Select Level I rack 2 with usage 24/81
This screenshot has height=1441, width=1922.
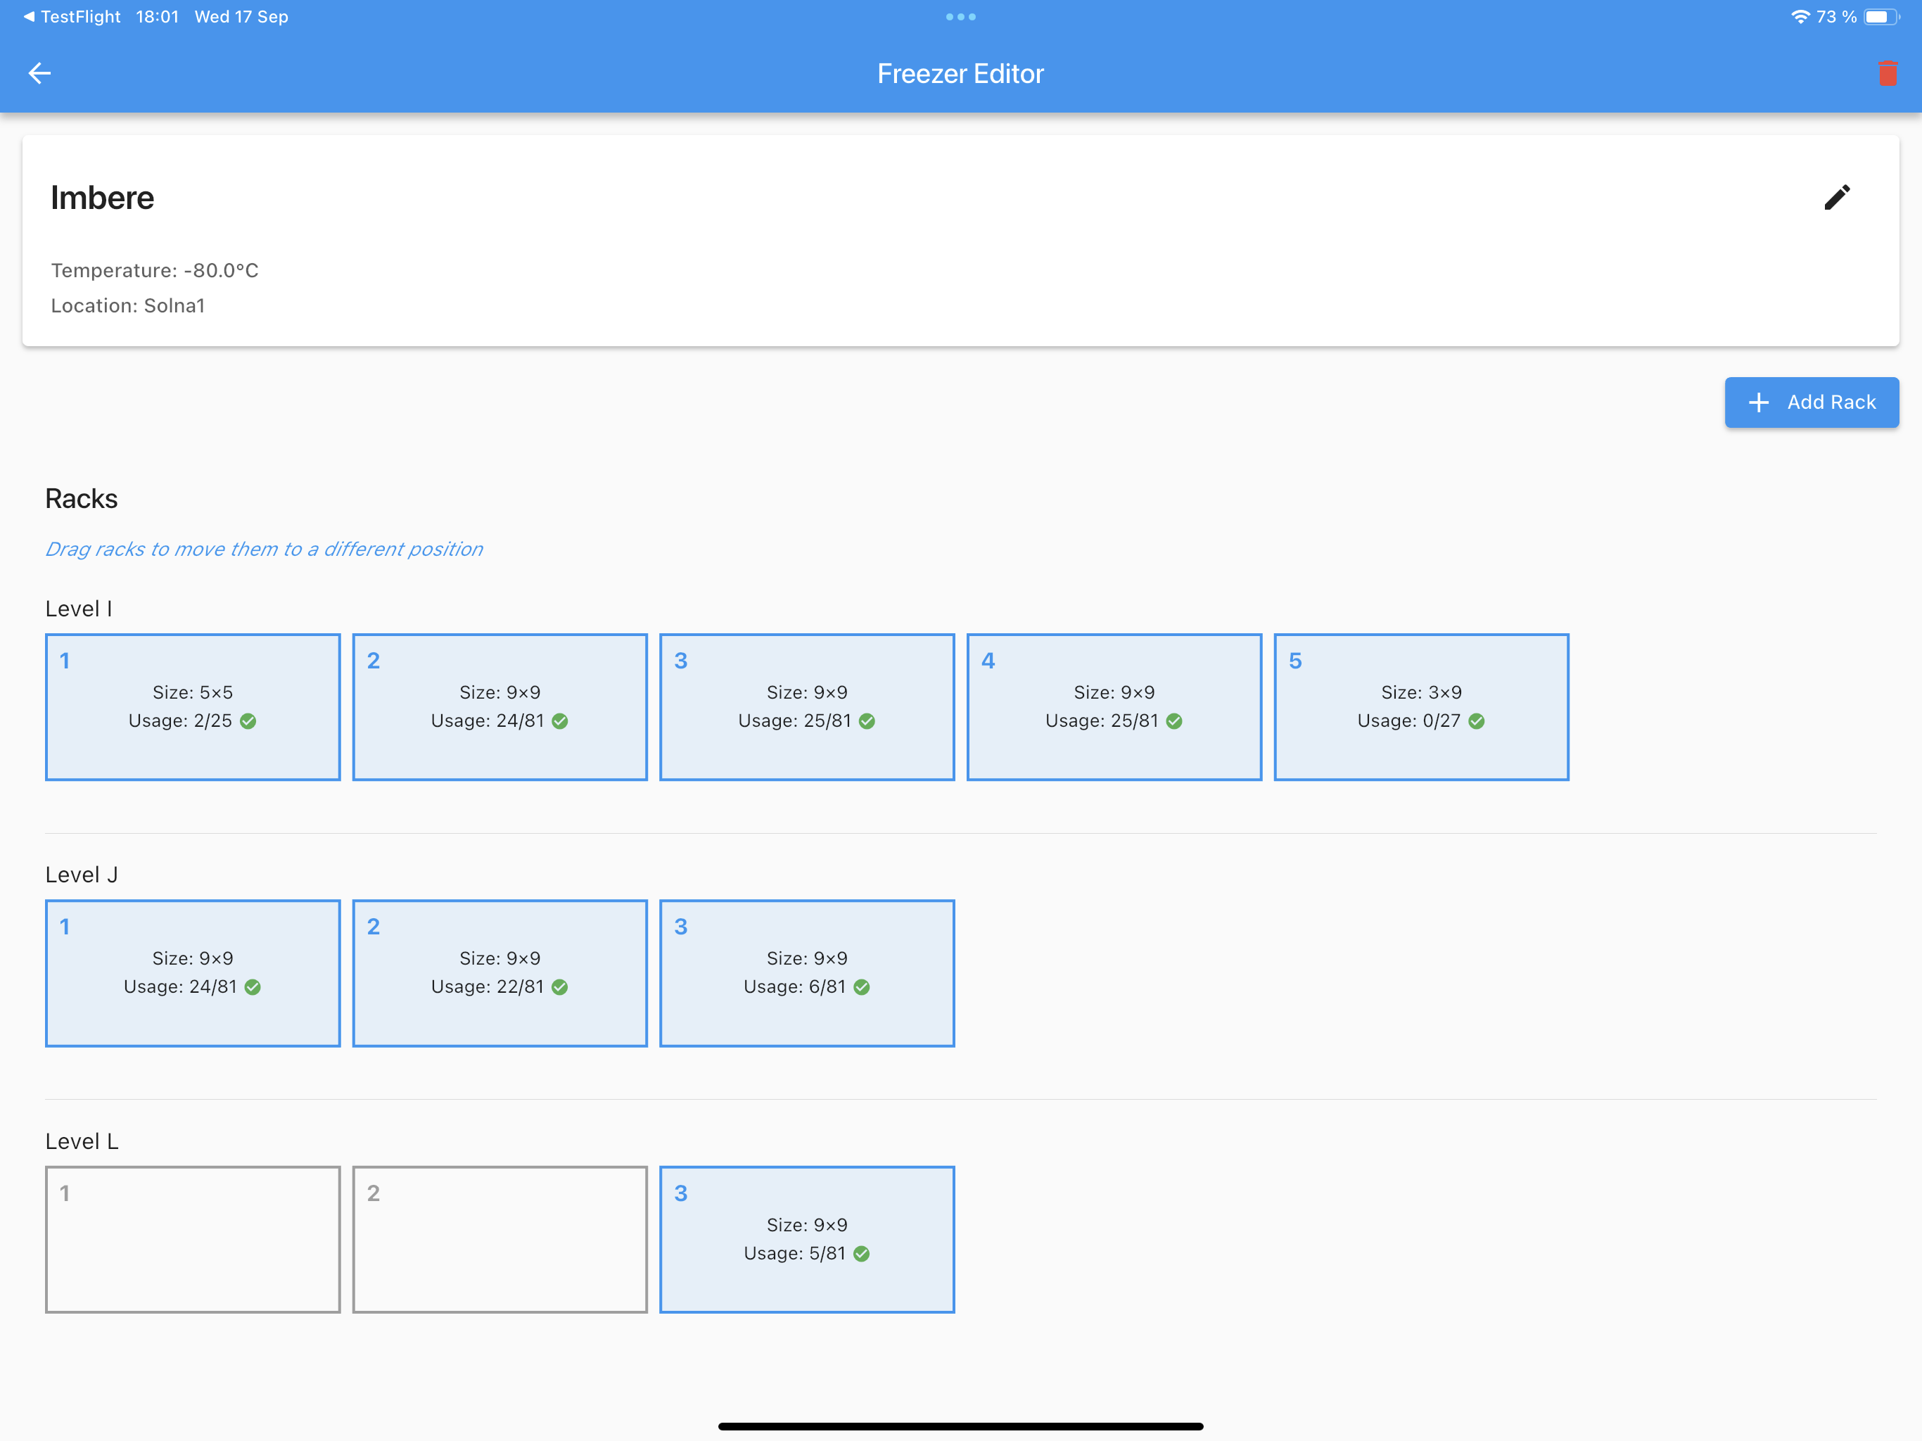click(499, 706)
